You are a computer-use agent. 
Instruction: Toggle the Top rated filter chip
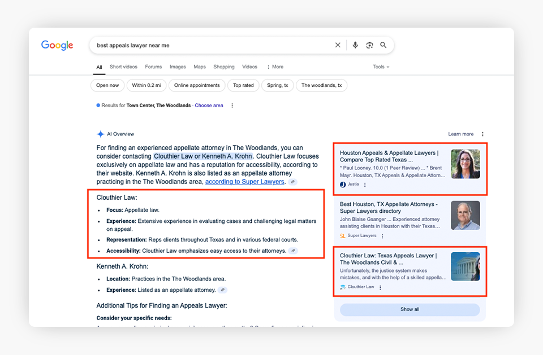[243, 85]
